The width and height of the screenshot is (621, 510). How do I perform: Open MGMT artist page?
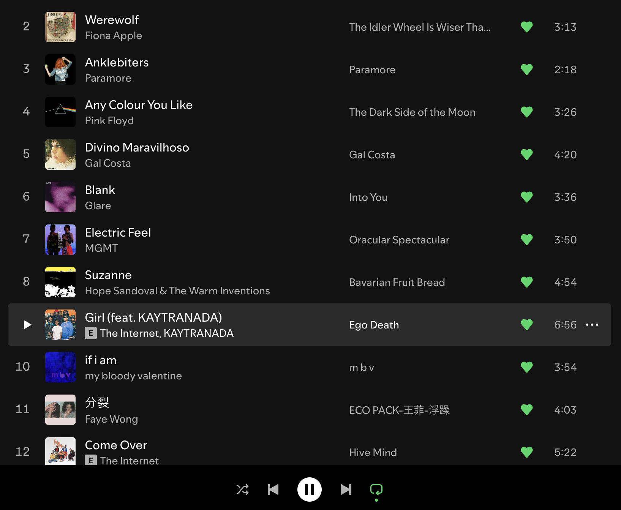coord(101,248)
